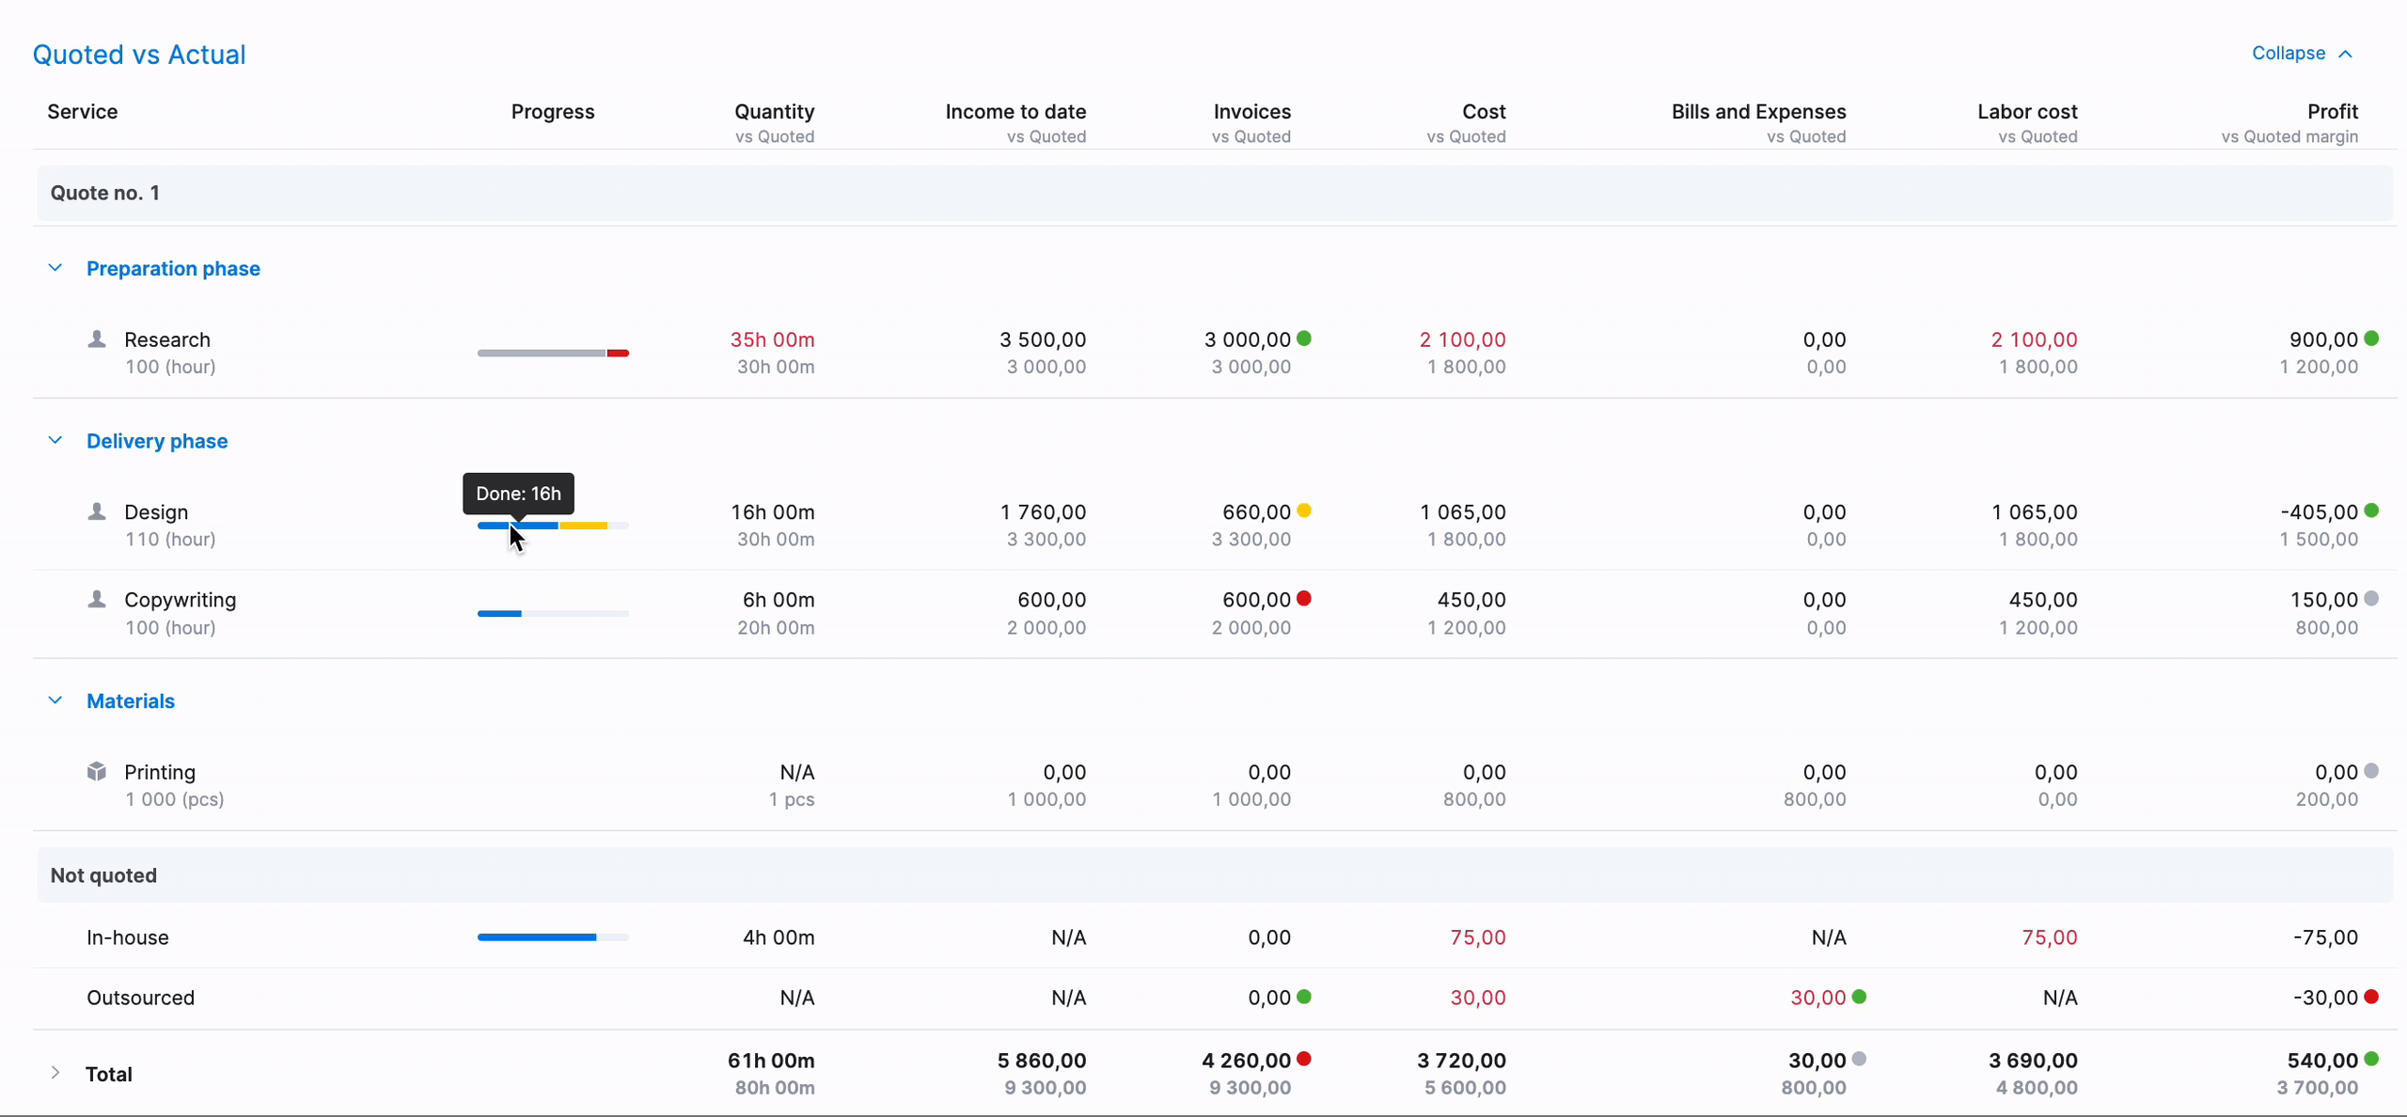This screenshot has height=1117, width=2407.
Task: Click the Income to date column header
Action: coord(1015,112)
